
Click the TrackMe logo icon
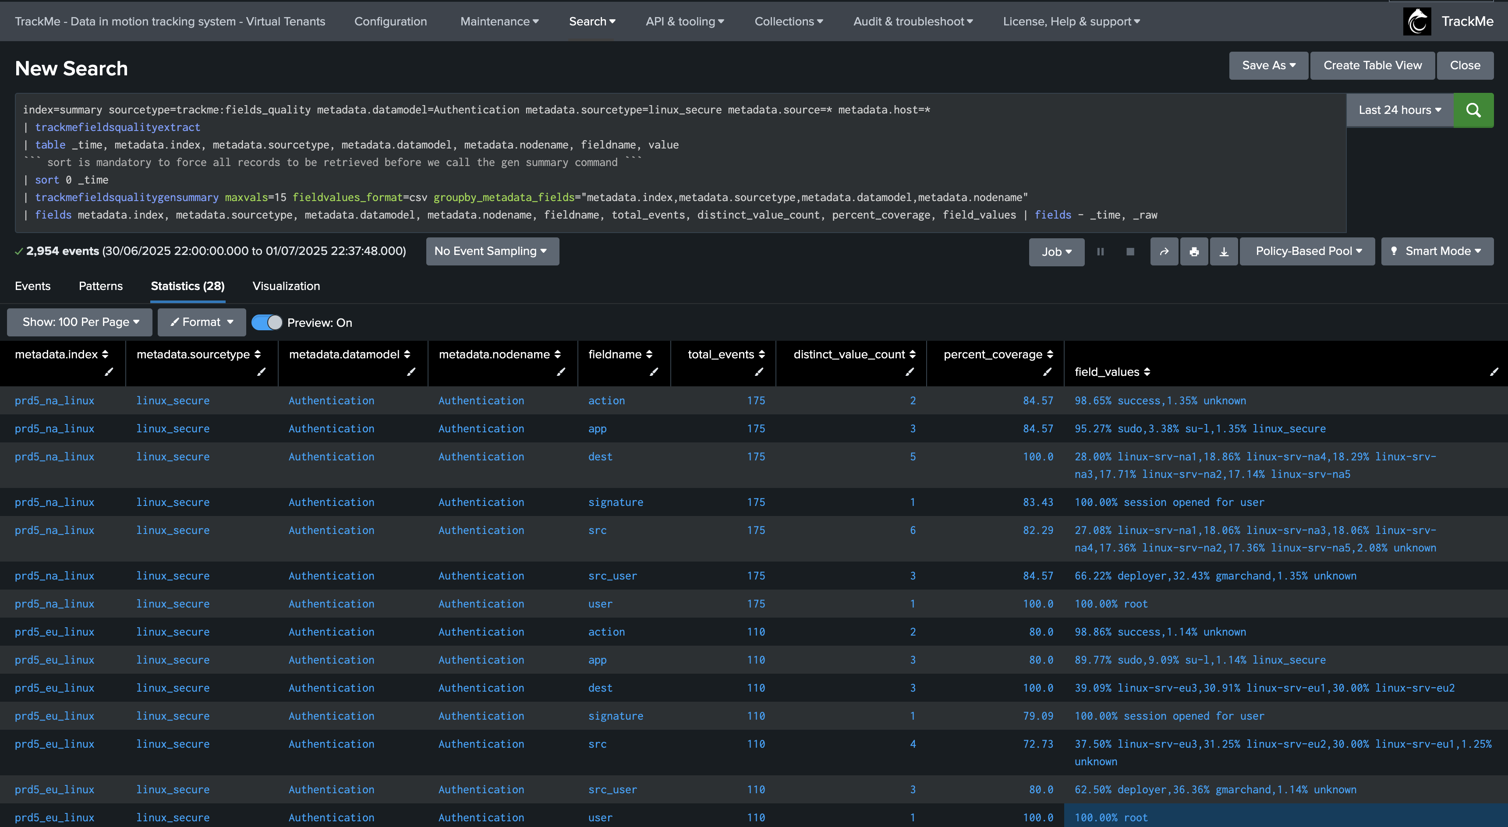[x=1417, y=21]
